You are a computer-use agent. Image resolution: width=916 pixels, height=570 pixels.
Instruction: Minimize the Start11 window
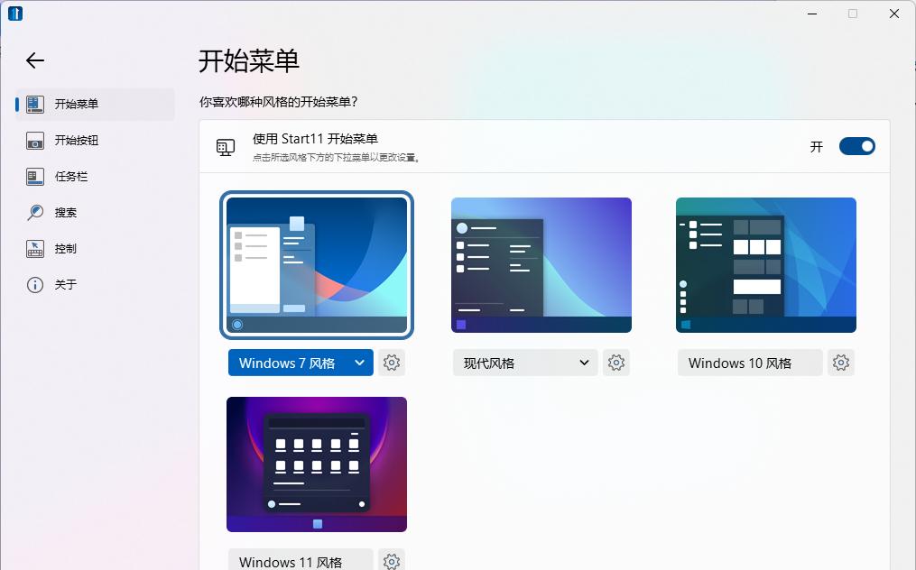812,14
